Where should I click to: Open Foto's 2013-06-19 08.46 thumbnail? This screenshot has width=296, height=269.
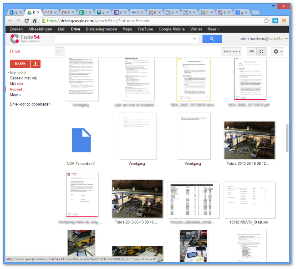[x=137, y=199]
